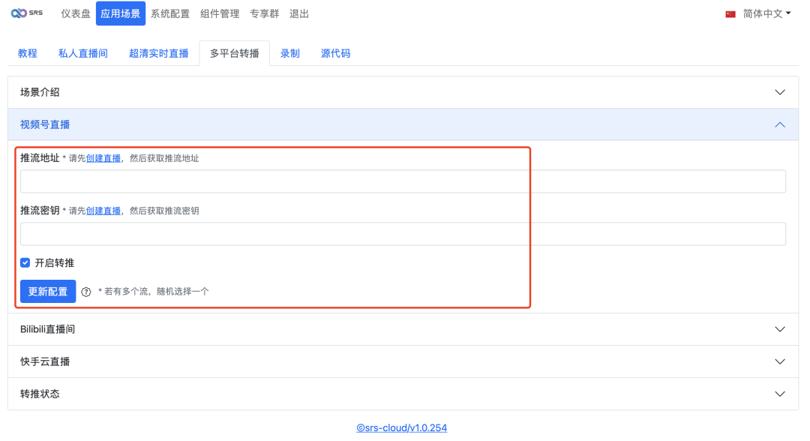
Task: Click the 开启转推 label text
Action: click(x=54, y=262)
